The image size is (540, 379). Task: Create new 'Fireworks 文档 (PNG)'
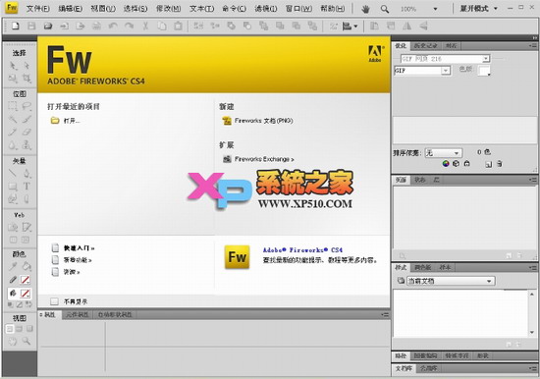[x=264, y=121]
